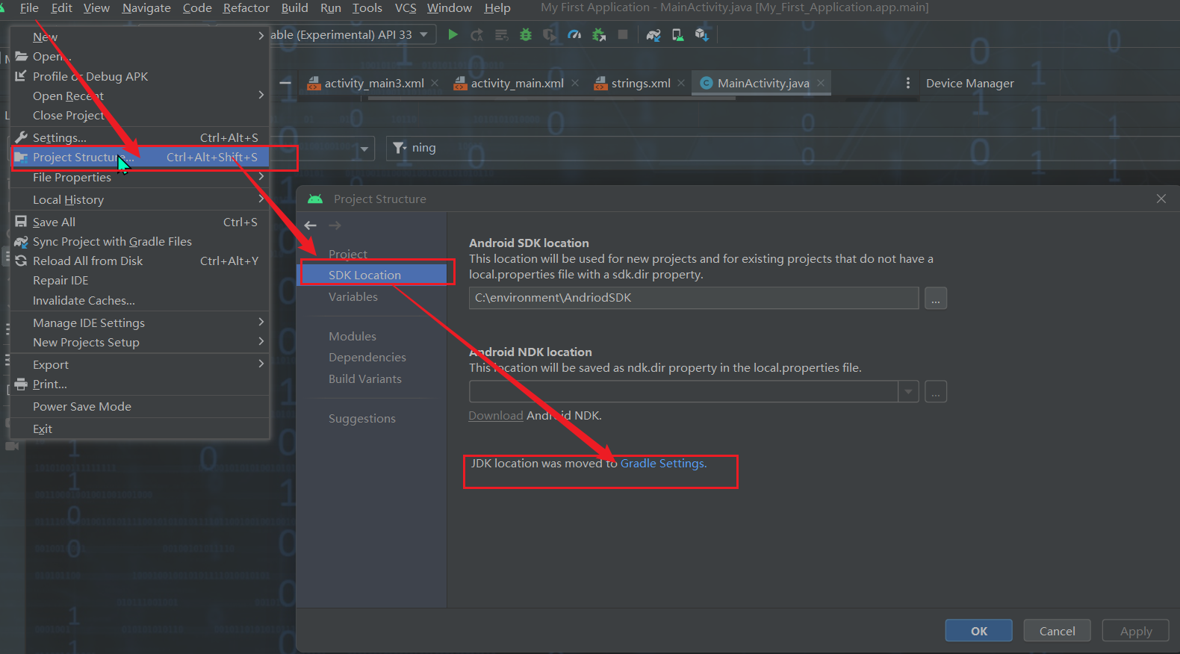Click Apply Changes and Restart Activity icon
The height and width of the screenshot is (654, 1180).
click(476, 35)
